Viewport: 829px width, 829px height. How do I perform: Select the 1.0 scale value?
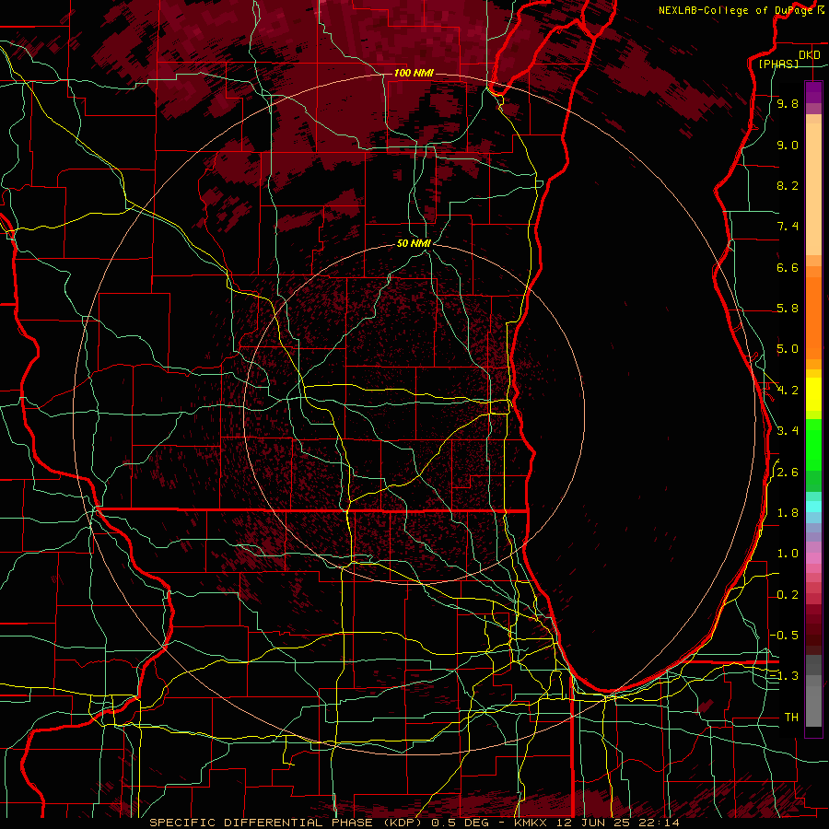tap(788, 554)
